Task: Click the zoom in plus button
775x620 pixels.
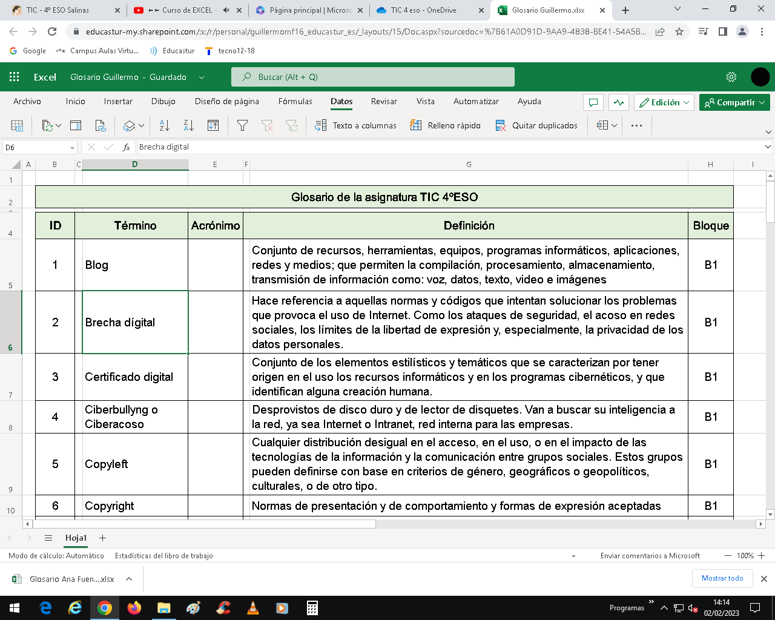Action: tap(762, 555)
